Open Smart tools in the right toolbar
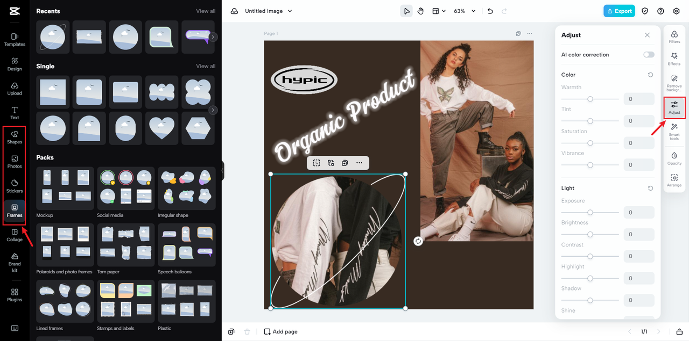 [674, 132]
